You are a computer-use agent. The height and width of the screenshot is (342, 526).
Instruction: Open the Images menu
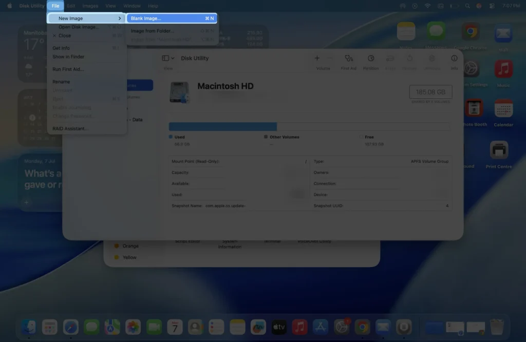[90, 6]
